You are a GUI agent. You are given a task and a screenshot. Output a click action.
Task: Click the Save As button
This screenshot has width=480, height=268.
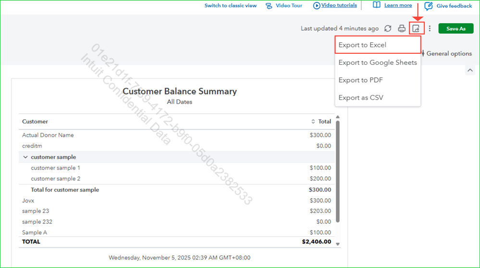pos(456,28)
